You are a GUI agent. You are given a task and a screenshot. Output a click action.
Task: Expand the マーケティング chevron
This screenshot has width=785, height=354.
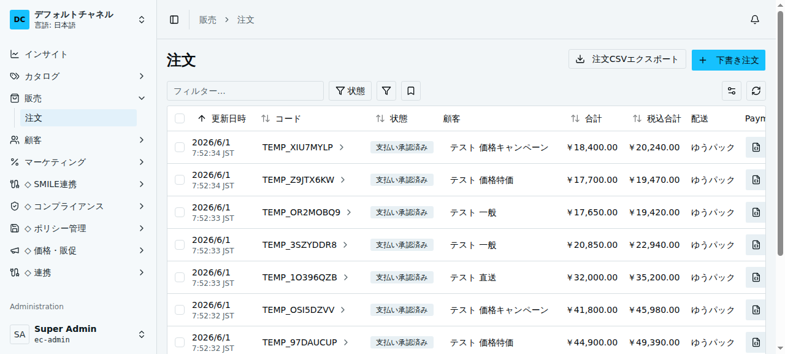pos(142,162)
